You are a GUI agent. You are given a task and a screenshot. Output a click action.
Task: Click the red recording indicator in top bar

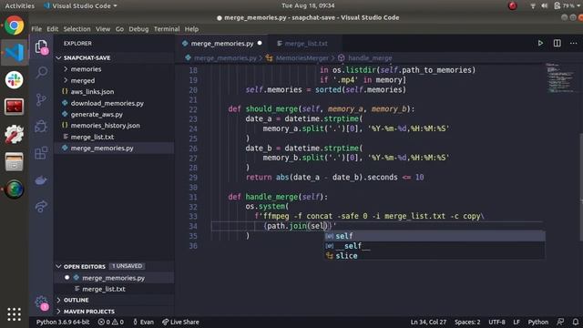coord(513,5)
